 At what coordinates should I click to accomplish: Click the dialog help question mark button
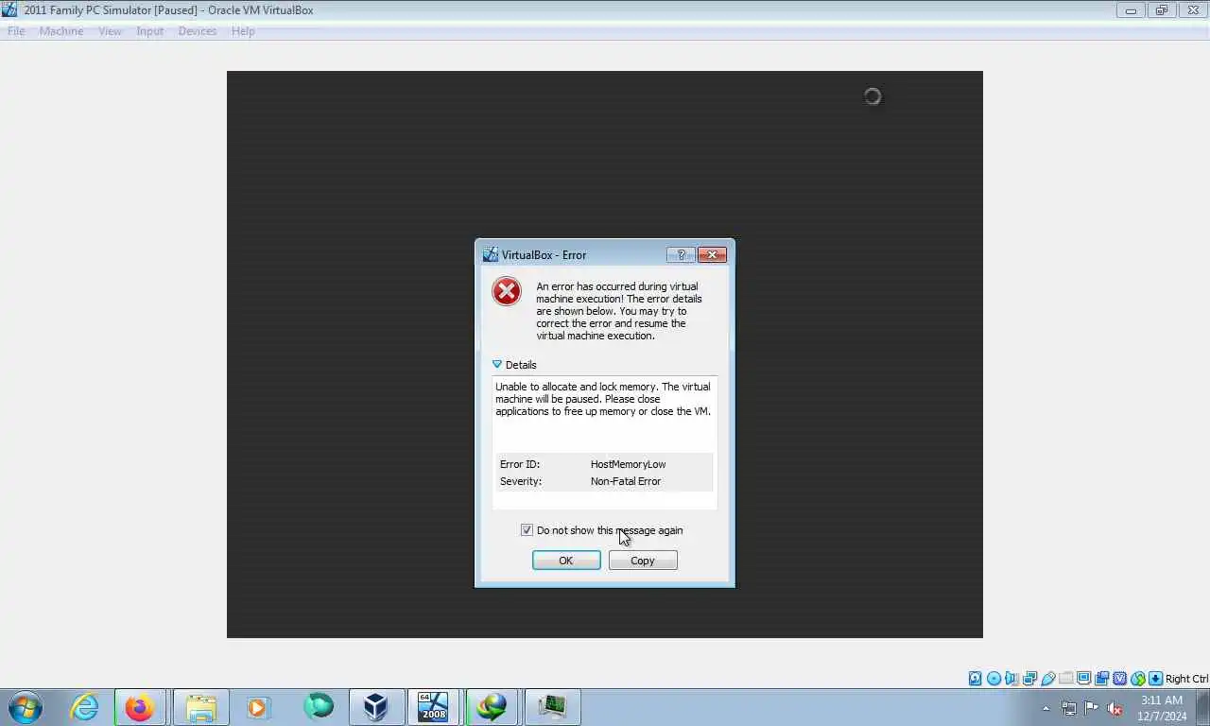(x=681, y=254)
